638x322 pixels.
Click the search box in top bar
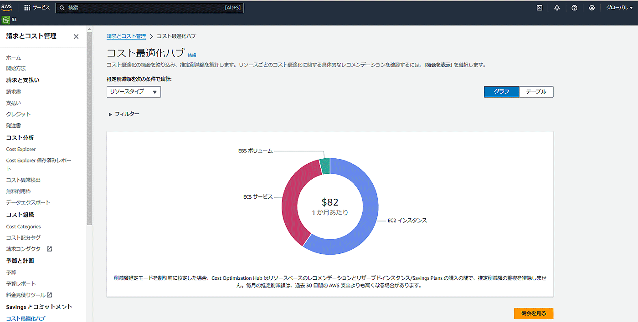pos(149,8)
